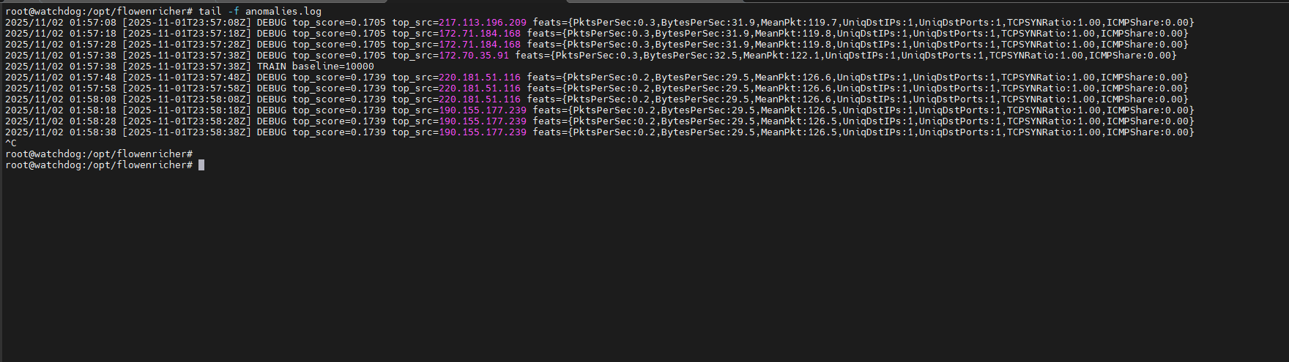Click the source IP 172.70.35.91
The image size is (1289, 362).
(473, 56)
